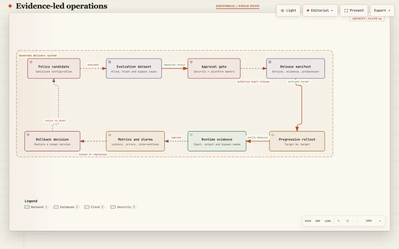Click the Release manifest node title

coord(296,66)
